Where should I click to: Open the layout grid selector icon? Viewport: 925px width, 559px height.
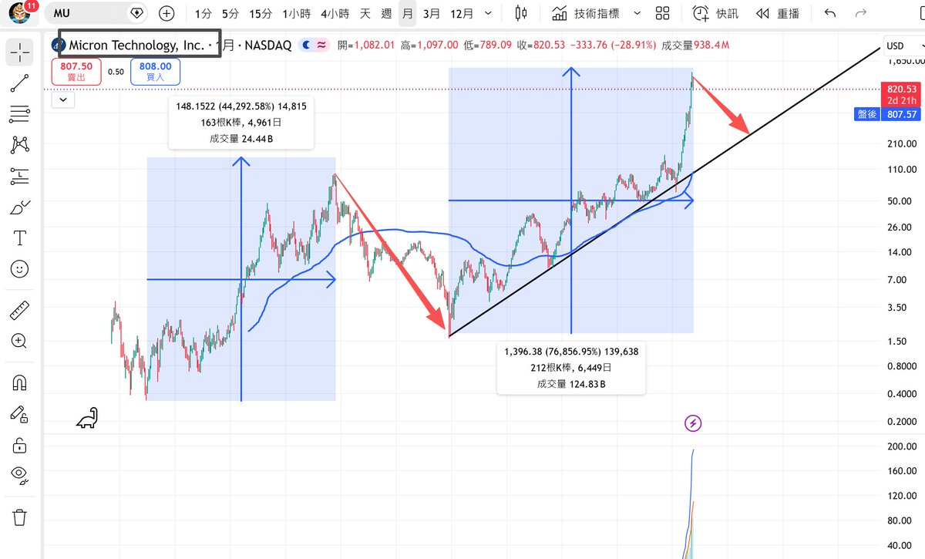pos(662,13)
